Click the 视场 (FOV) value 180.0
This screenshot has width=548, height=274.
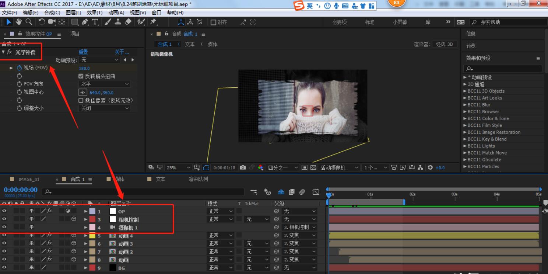click(x=84, y=68)
